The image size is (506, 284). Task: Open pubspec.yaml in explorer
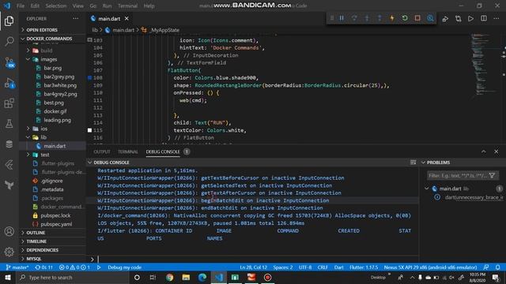point(56,224)
